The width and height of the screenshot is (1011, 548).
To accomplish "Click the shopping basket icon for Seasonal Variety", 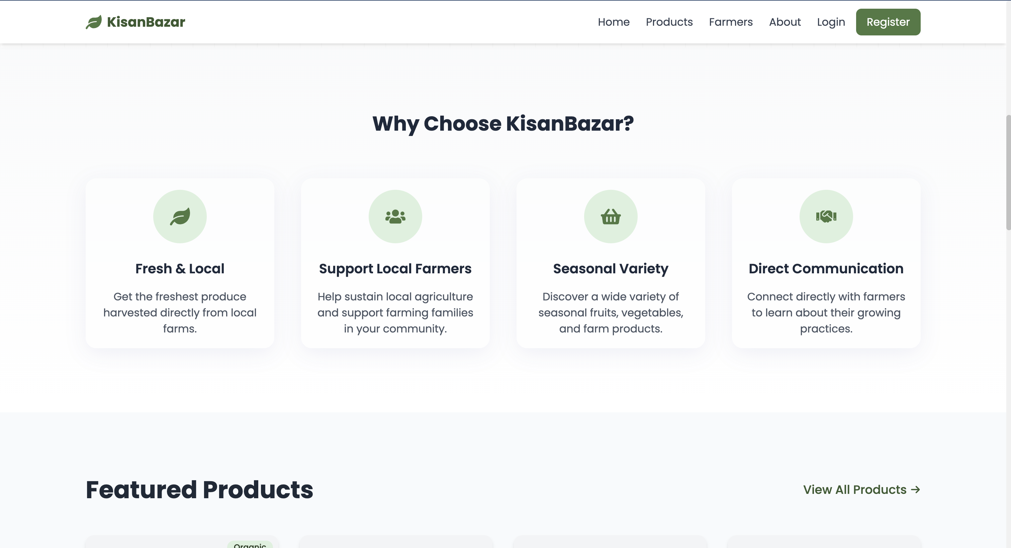I will pyautogui.click(x=611, y=217).
